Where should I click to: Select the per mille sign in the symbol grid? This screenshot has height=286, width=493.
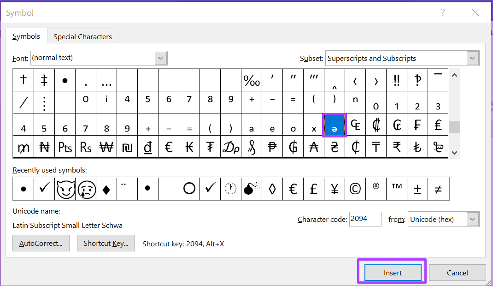click(x=252, y=80)
